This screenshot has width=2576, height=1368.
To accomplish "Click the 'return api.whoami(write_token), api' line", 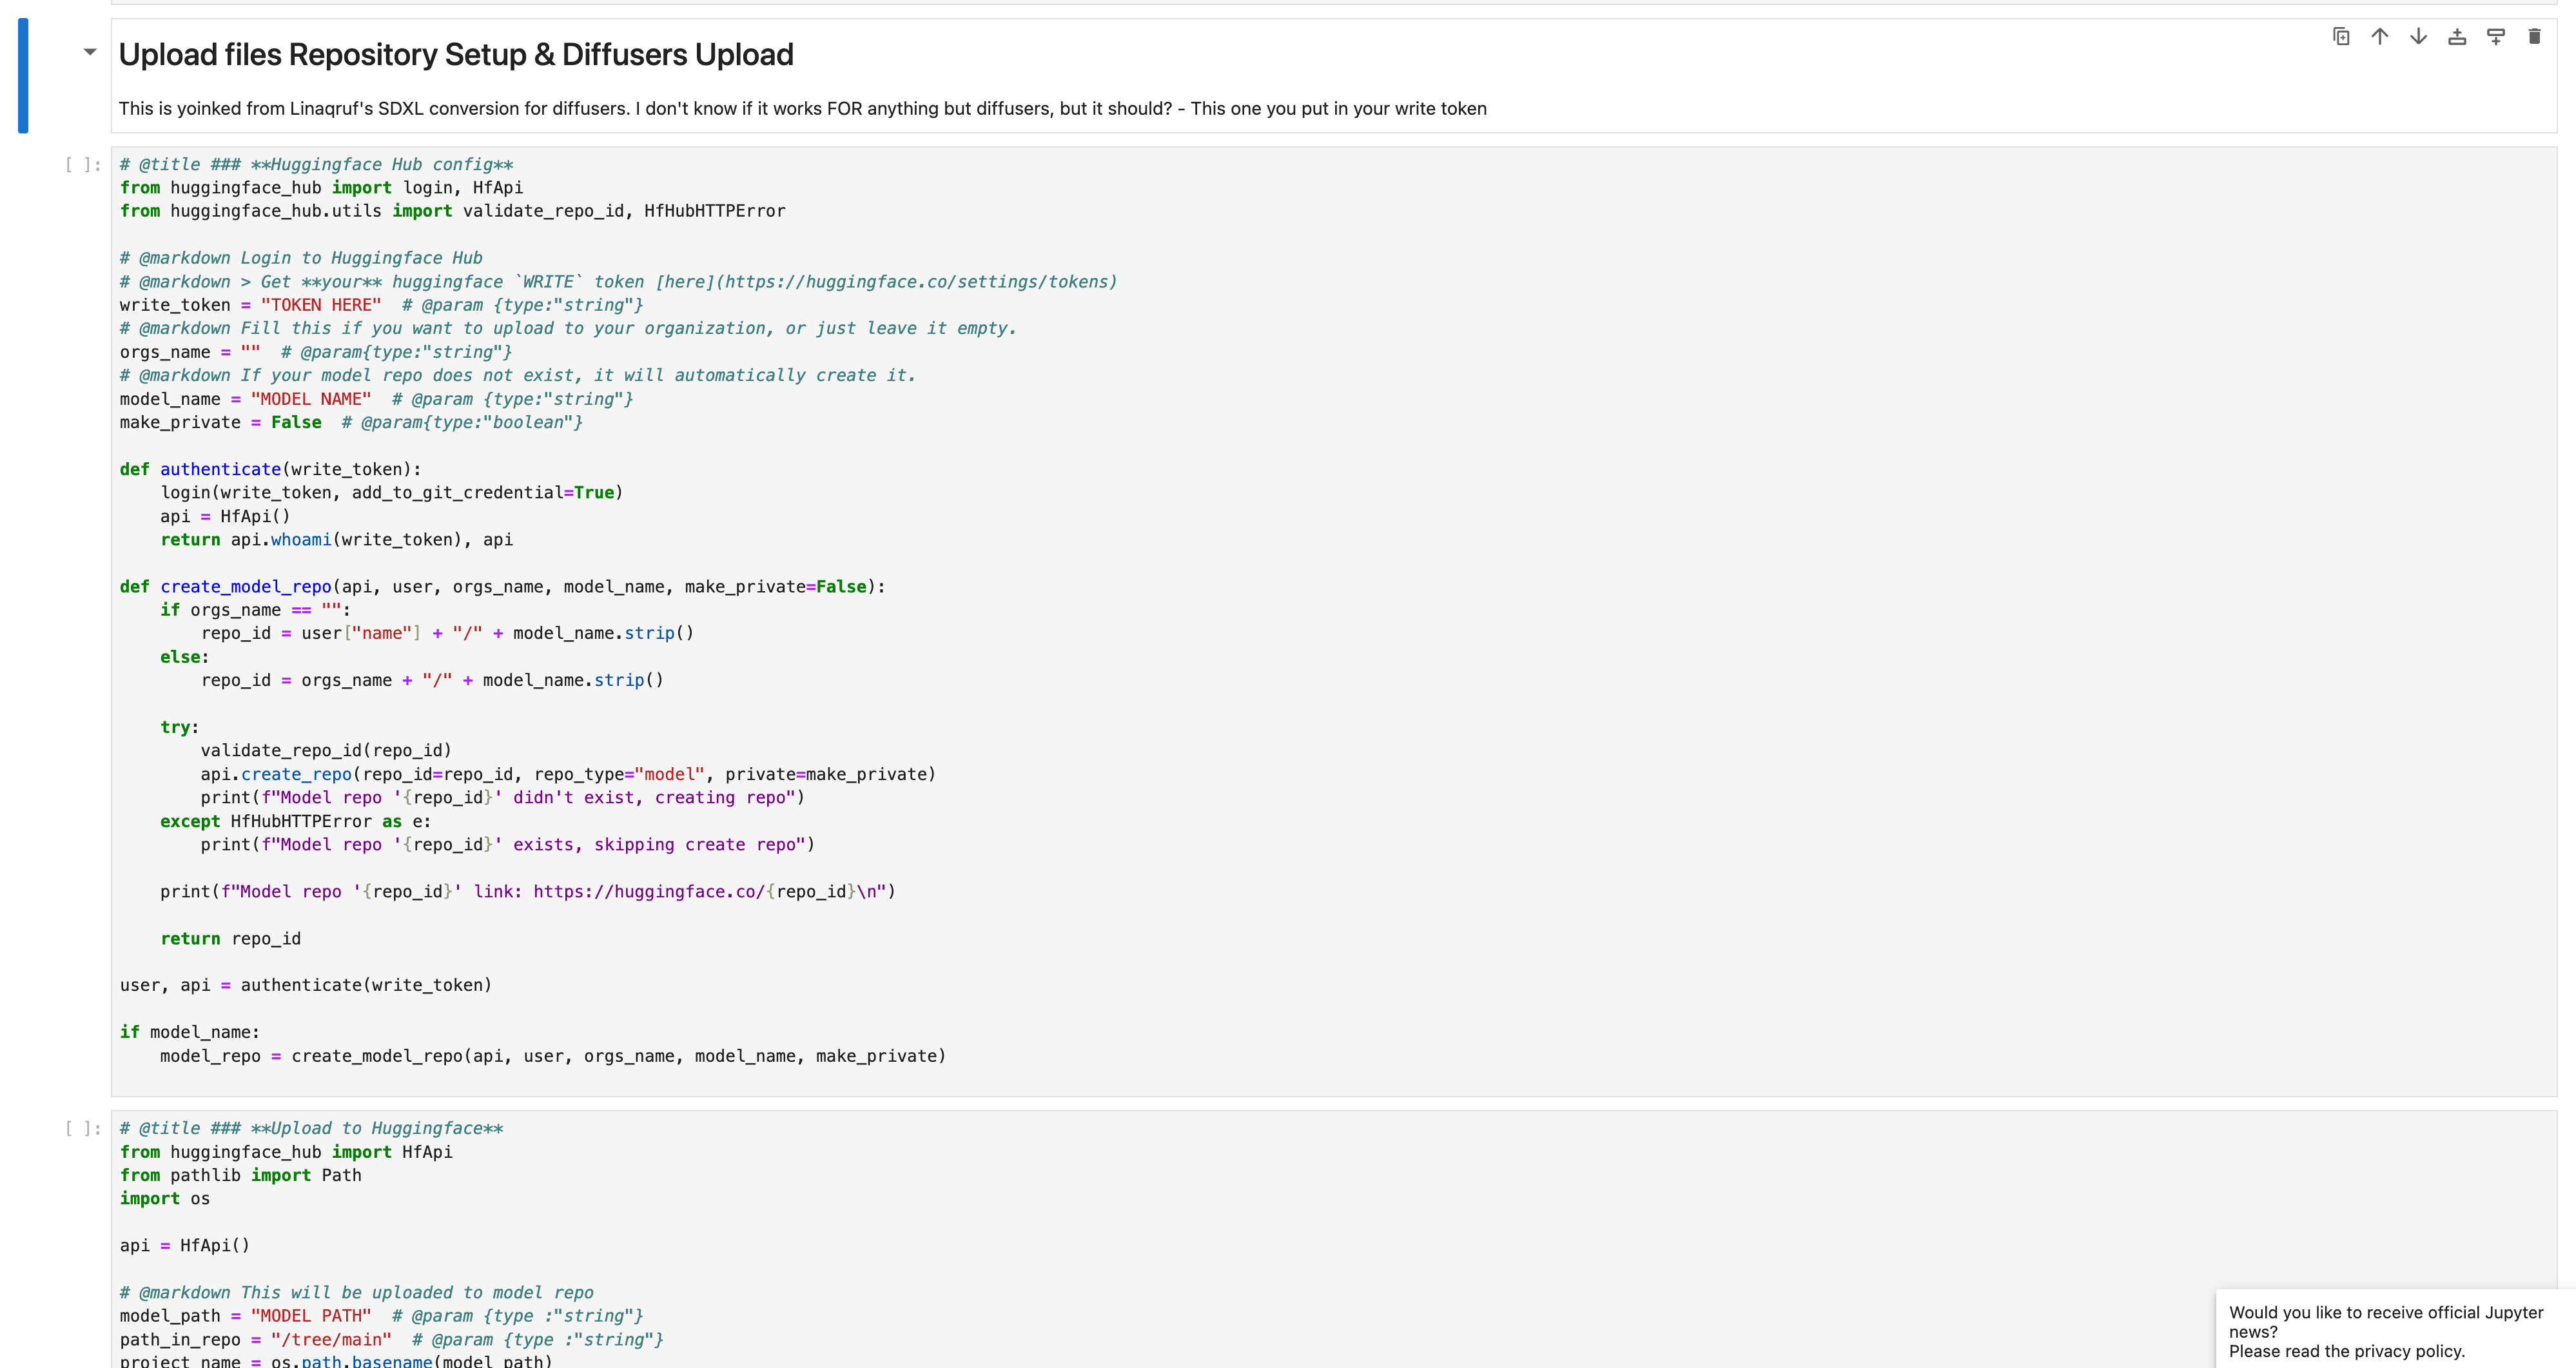I will click(x=337, y=540).
